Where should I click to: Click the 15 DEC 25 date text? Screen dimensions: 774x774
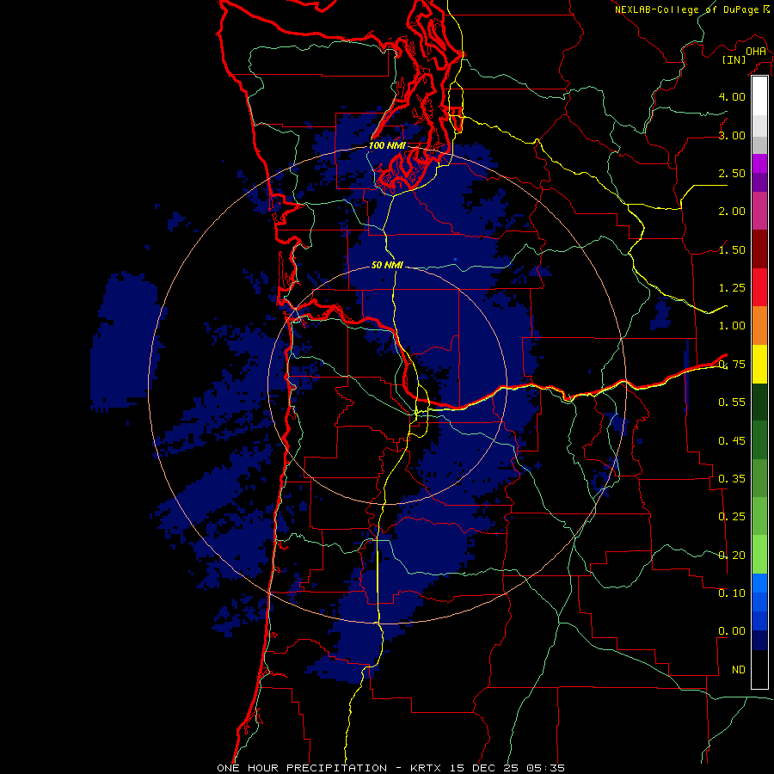click(x=484, y=768)
